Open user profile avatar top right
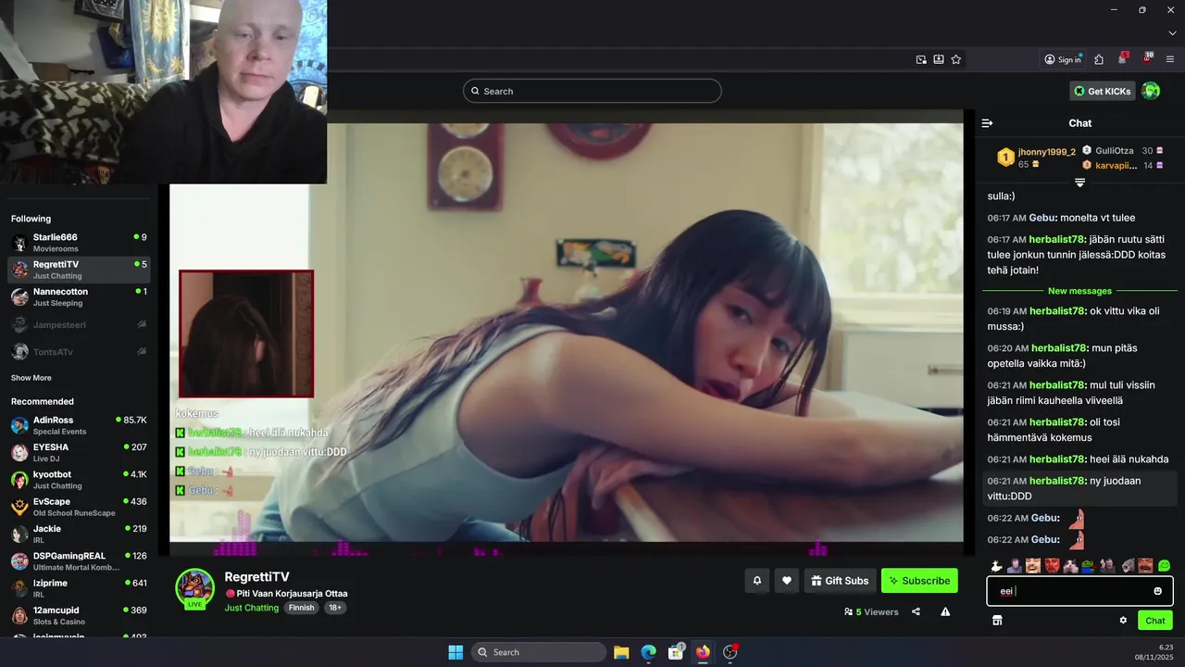The image size is (1185, 667). click(1151, 91)
